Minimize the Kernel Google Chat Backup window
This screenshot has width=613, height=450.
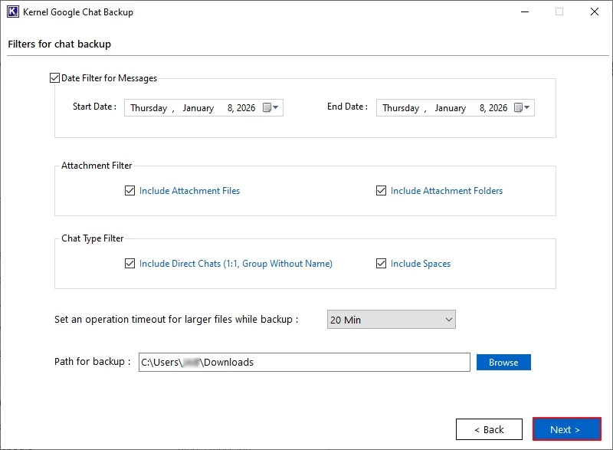pyautogui.click(x=524, y=12)
